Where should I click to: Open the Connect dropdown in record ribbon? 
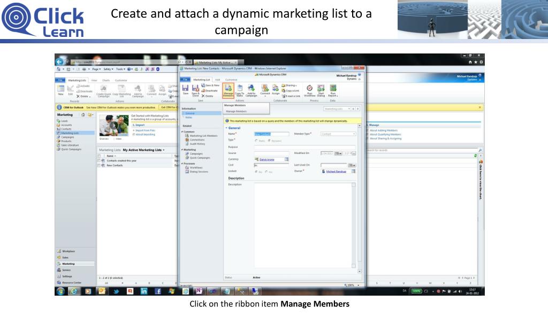coord(265,90)
